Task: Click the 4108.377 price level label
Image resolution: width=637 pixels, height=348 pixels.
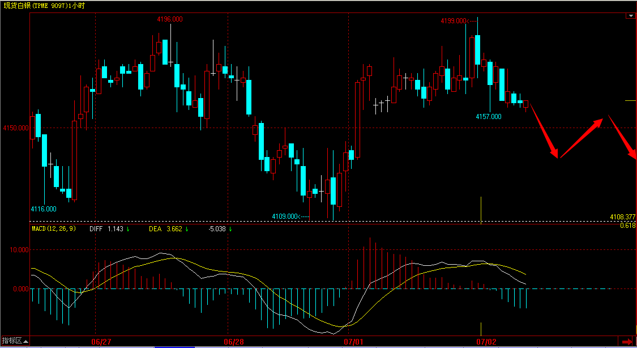Action: pyautogui.click(x=622, y=217)
